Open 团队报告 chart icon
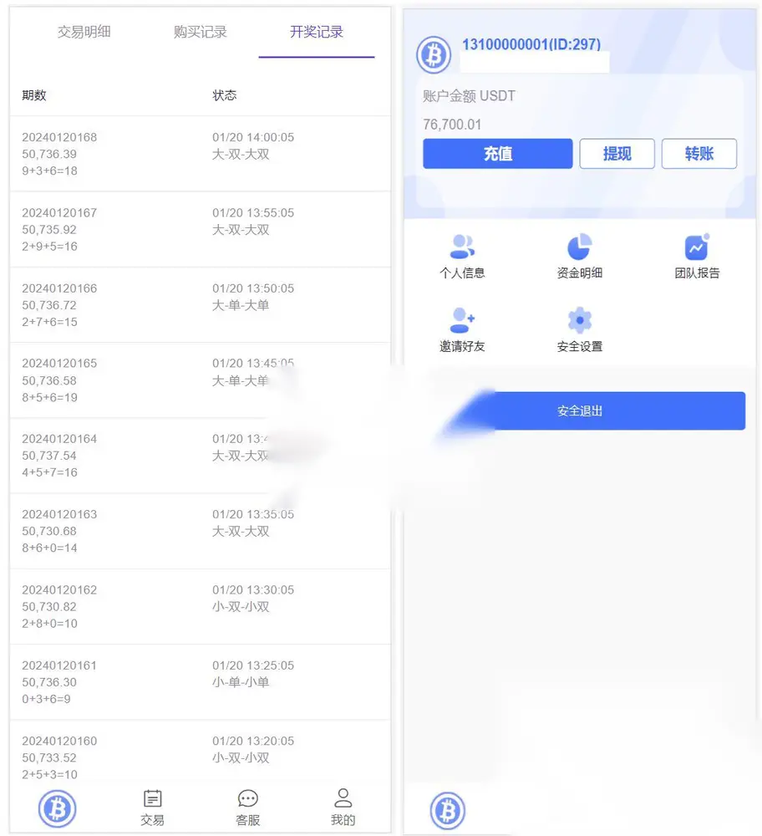 [x=697, y=247]
